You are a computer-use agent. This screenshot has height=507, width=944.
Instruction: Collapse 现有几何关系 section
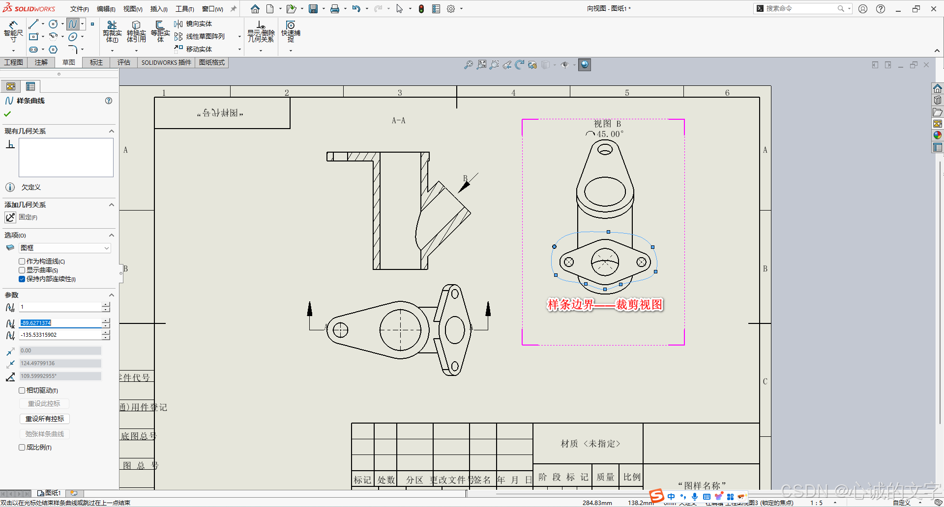[112, 131]
